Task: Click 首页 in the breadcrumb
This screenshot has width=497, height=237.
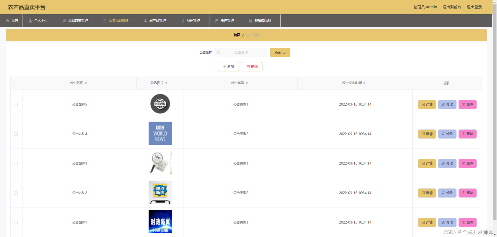Action: pos(237,35)
